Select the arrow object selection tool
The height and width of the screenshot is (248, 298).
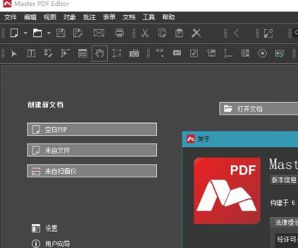14,54
